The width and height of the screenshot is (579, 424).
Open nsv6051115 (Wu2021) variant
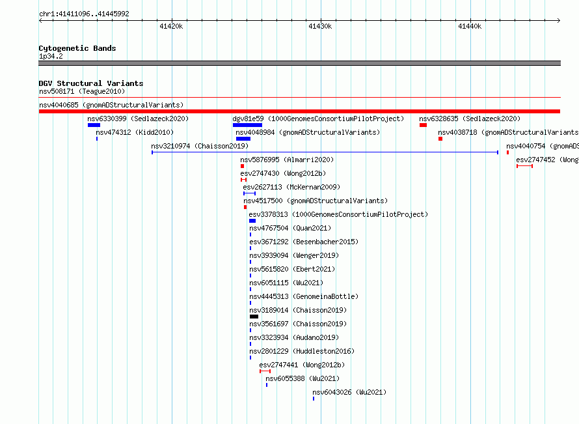coord(286,283)
